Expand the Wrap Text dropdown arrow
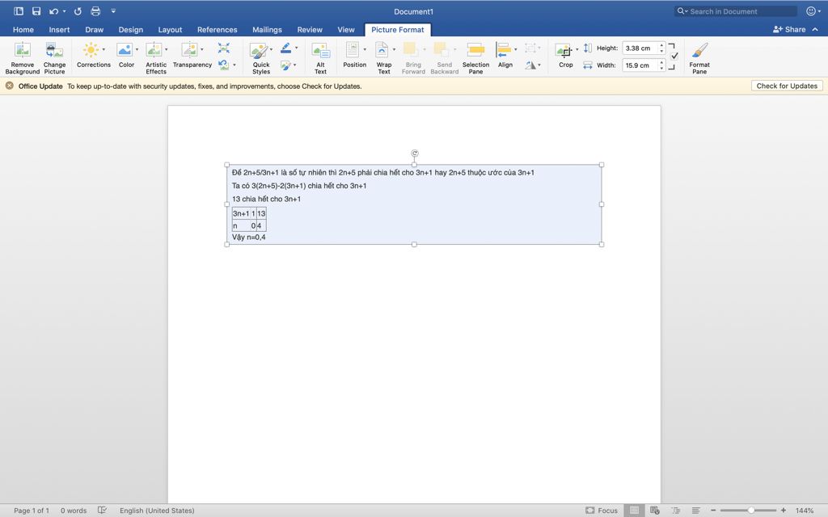This screenshot has width=828, height=517. (394, 49)
